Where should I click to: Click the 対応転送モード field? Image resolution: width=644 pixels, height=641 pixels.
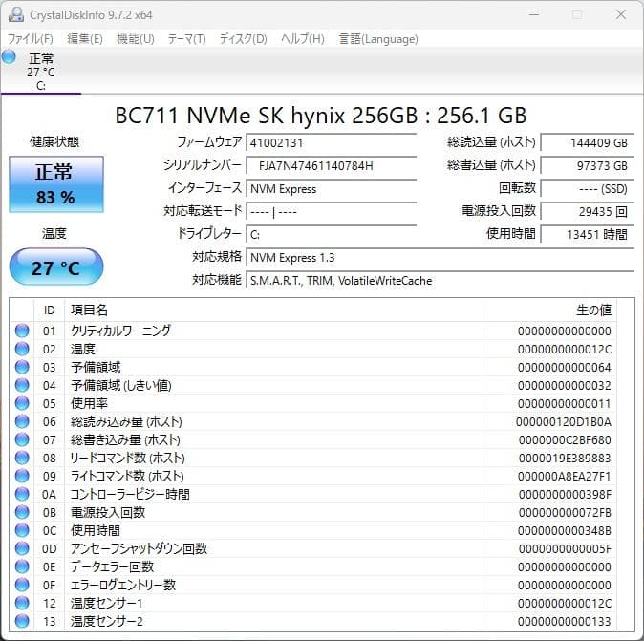click(331, 212)
